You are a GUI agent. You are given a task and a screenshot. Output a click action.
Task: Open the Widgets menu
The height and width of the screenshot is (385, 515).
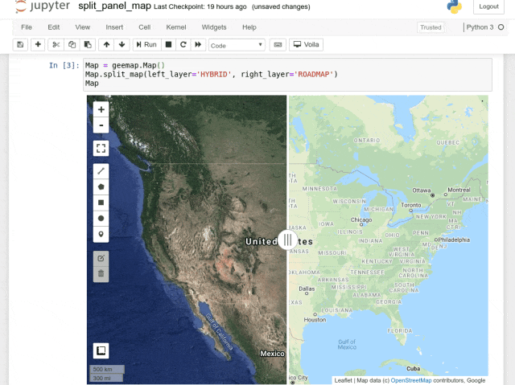(214, 27)
